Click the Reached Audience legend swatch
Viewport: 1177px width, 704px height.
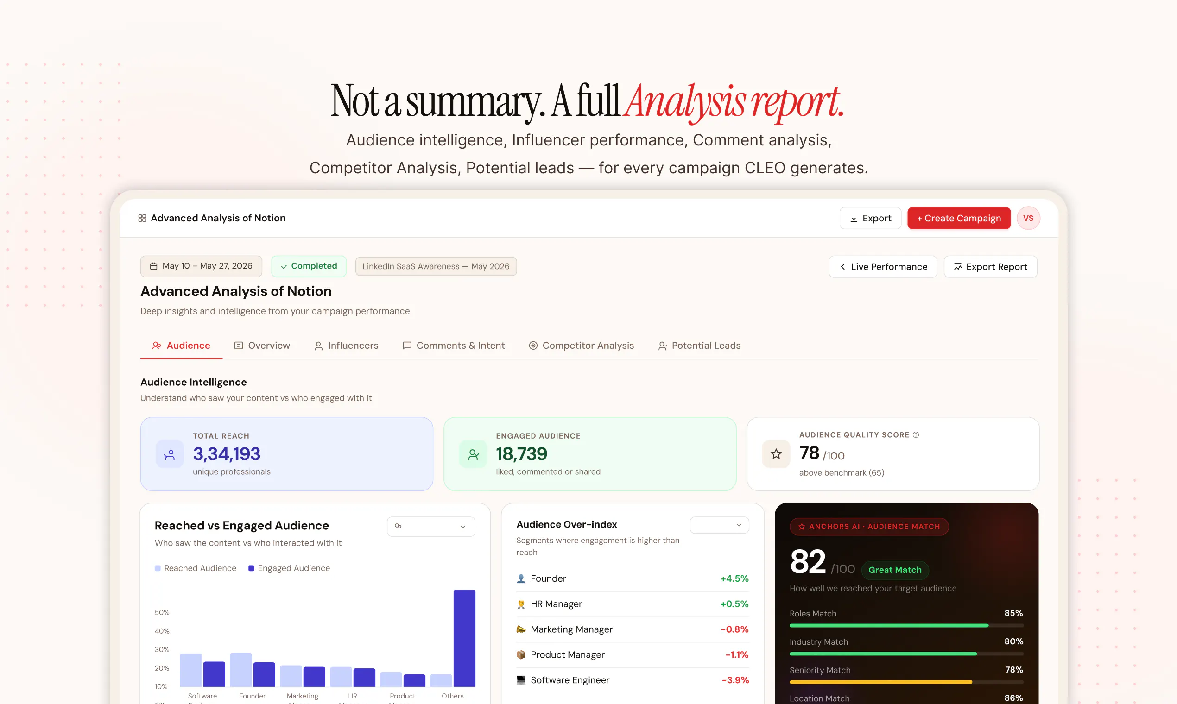click(x=158, y=568)
